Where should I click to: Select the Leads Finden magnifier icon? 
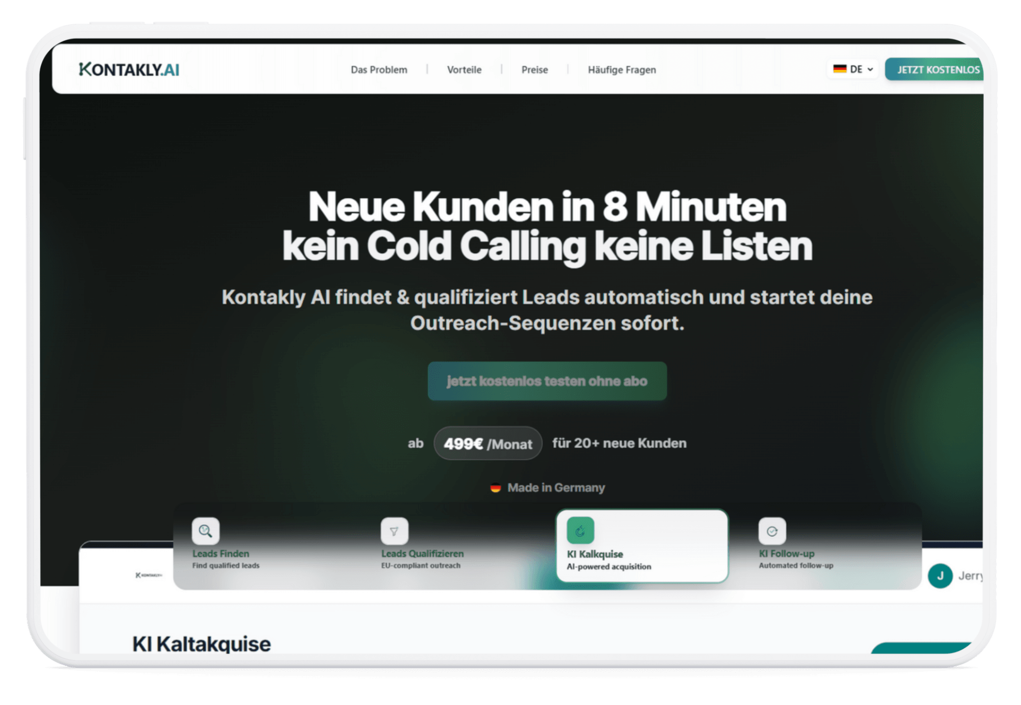(205, 531)
